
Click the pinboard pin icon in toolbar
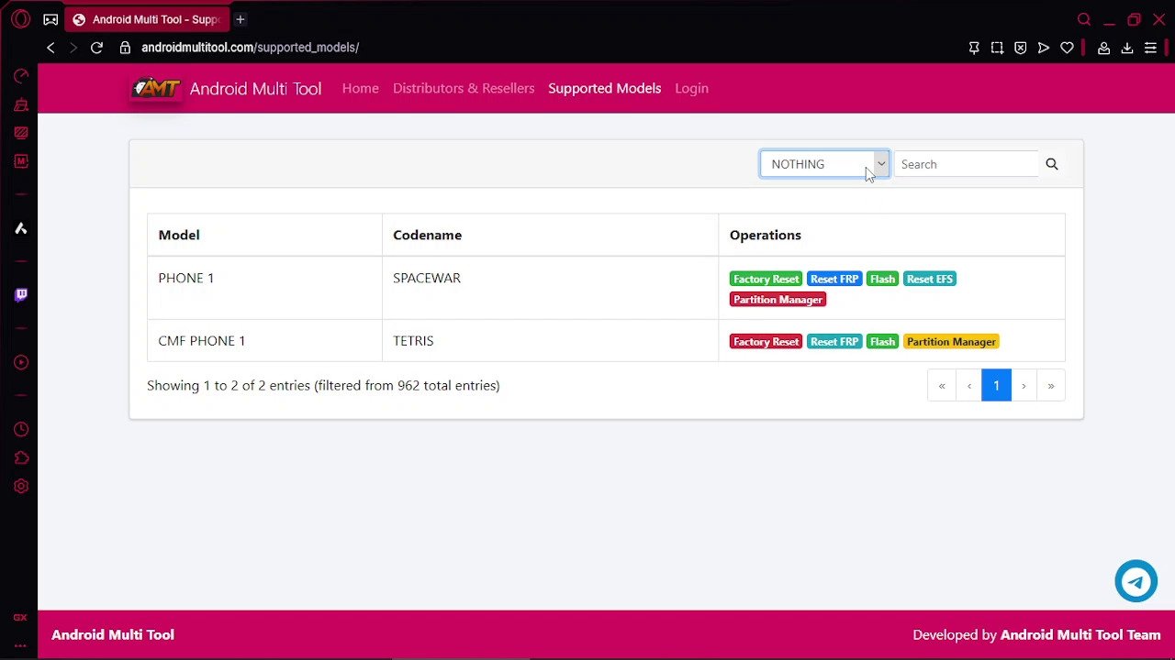click(974, 48)
